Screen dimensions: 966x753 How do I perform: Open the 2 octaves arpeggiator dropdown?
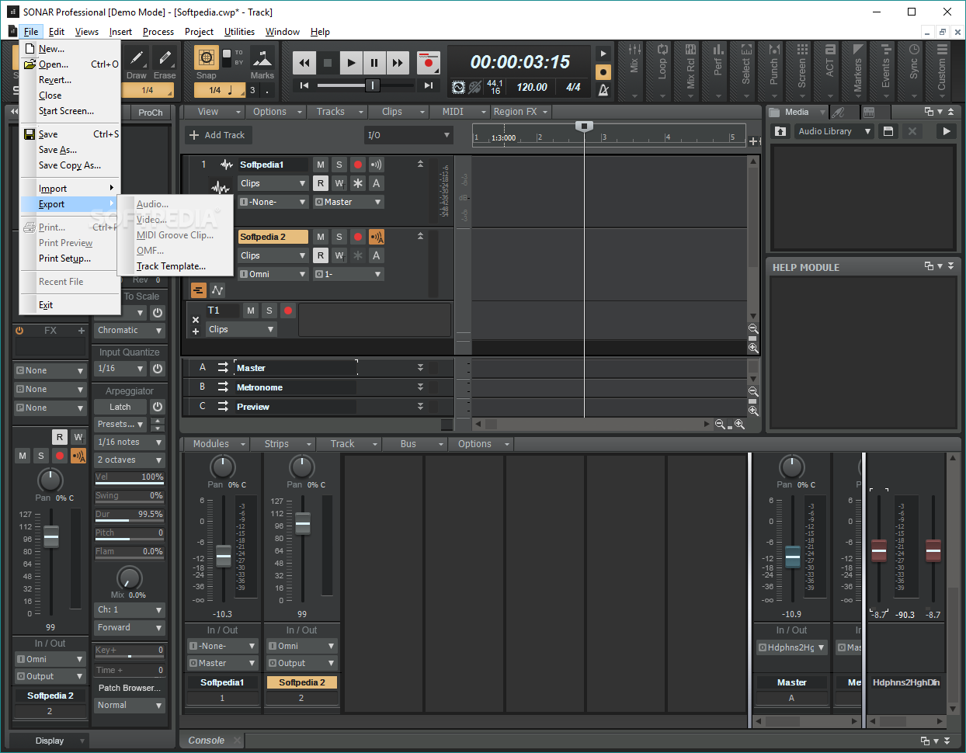(x=130, y=460)
